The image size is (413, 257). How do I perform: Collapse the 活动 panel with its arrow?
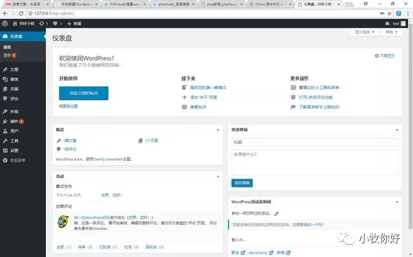(218, 176)
